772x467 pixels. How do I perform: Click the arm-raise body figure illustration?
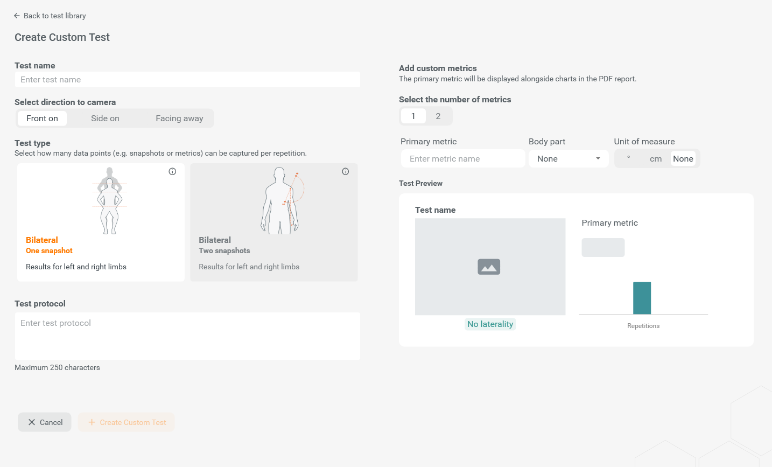click(x=282, y=200)
